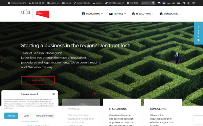Viewport: 203px width, 126px height.
Task: Open the Cookie Policy link
Action: 24,121
